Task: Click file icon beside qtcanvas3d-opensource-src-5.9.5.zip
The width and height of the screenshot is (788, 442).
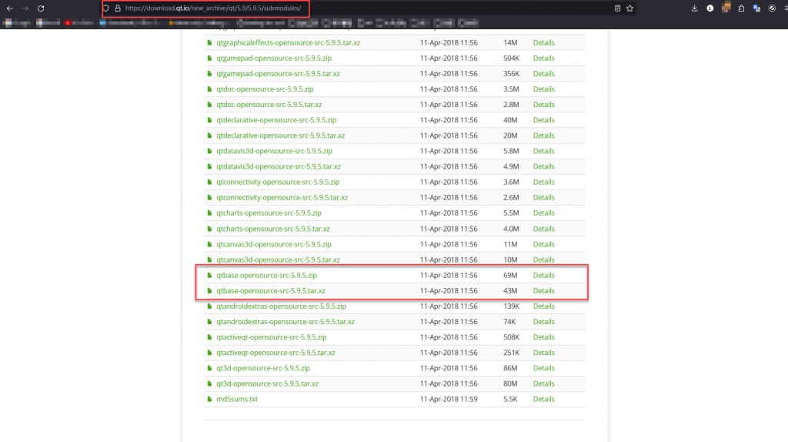Action: tap(209, 244)
